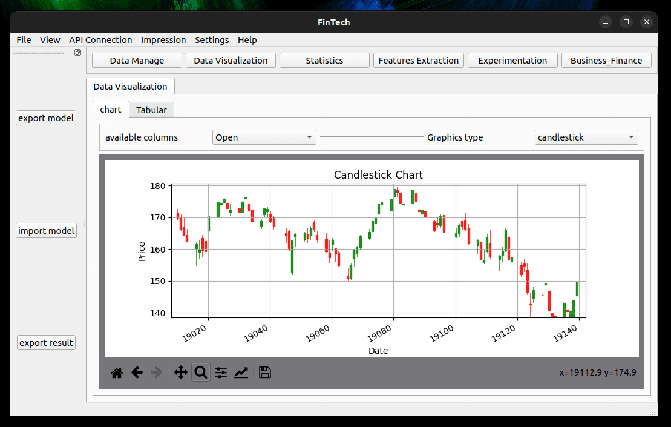Open the Impression menu
The image size is (671, 427).
coord(163,40)
